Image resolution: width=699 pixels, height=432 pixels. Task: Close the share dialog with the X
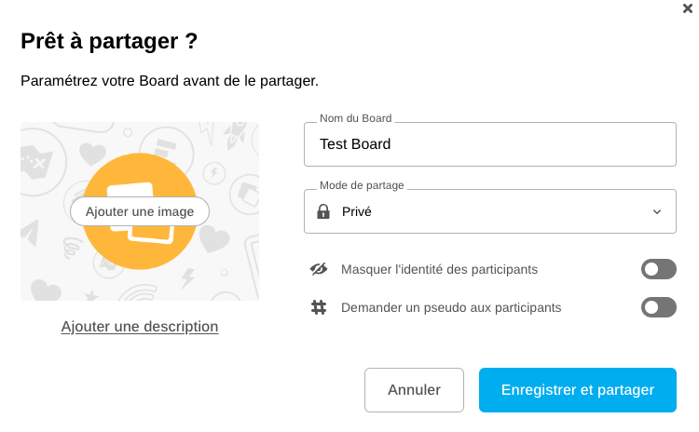pos(688,8)
